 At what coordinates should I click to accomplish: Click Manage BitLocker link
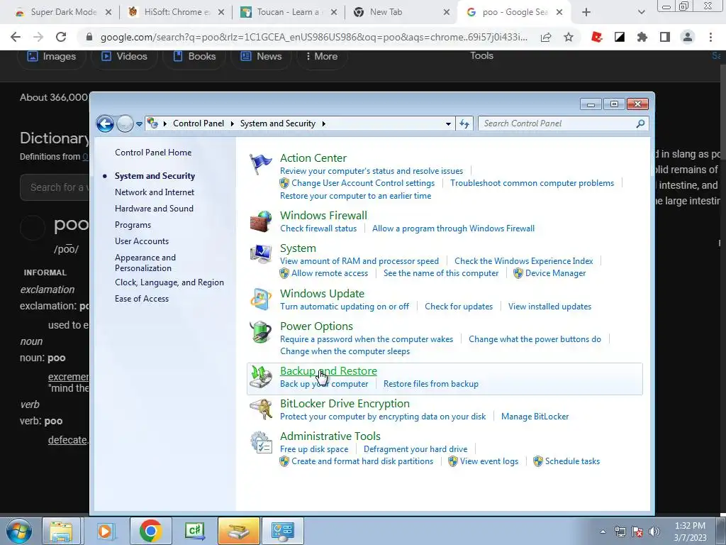[x=535, y=417]
